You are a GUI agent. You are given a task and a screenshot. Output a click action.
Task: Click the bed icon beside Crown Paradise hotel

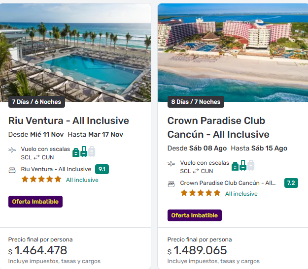(171, 183)
